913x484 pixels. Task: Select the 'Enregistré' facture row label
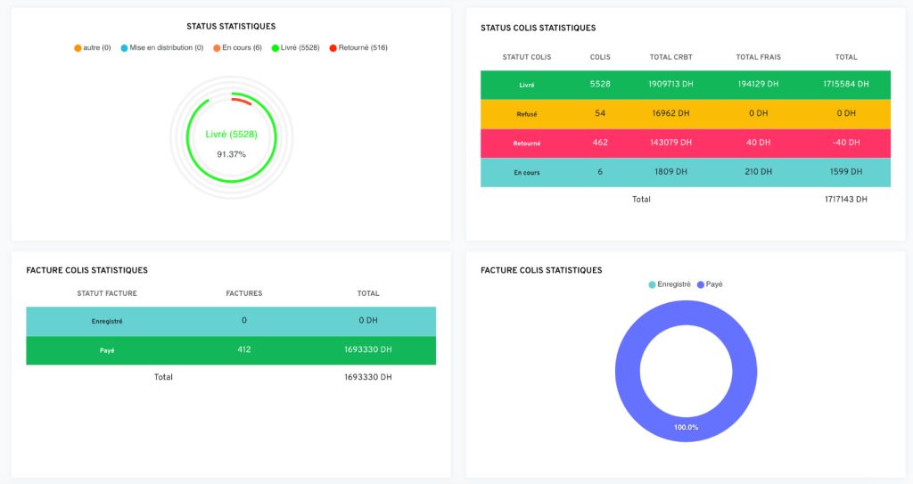tap(107, 322)
